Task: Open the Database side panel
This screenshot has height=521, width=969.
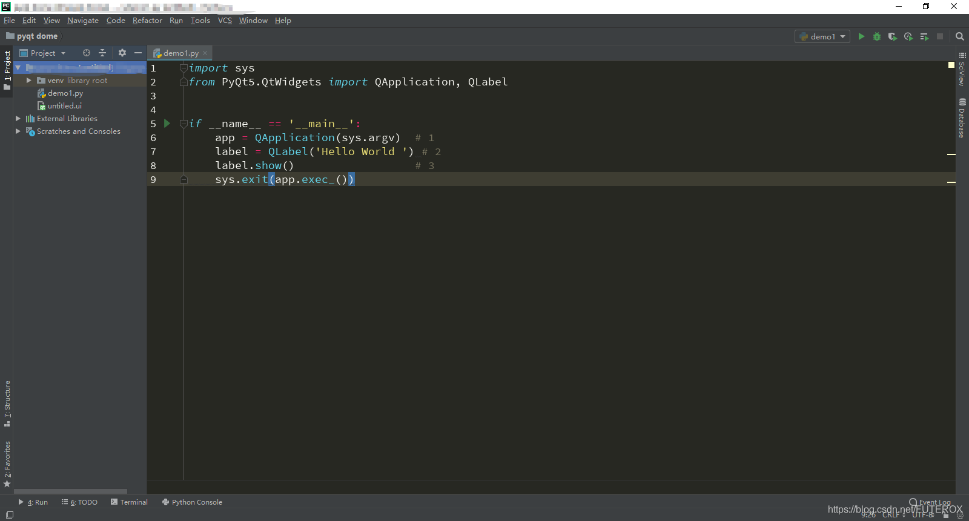Action: tap(962, 118)
